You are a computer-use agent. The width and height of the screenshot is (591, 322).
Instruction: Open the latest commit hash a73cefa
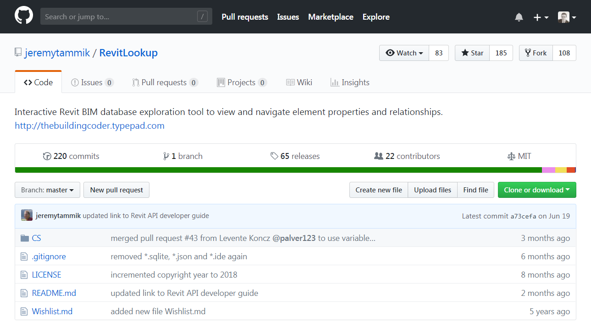[523, 216]
